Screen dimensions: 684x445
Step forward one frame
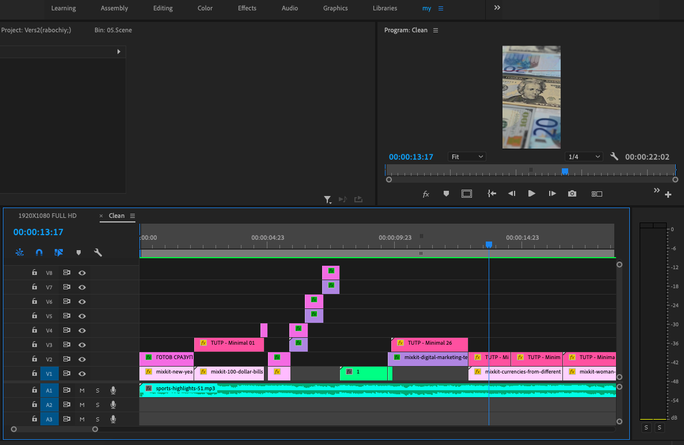tap(552, 194)
